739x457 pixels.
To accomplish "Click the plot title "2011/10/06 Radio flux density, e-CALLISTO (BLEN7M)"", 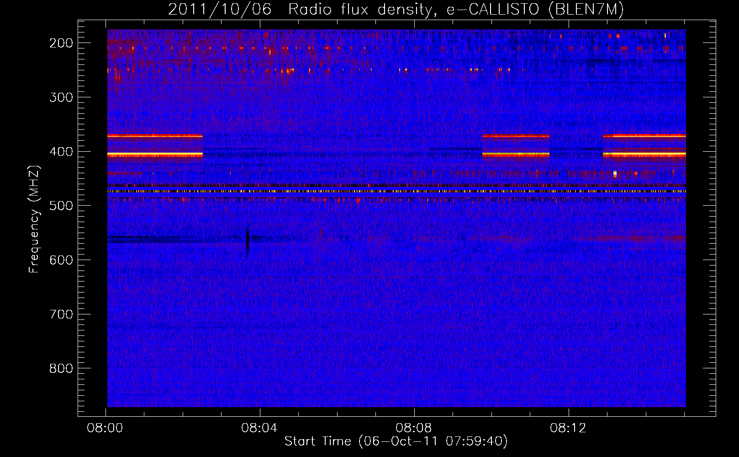I will tap(396, 9).
